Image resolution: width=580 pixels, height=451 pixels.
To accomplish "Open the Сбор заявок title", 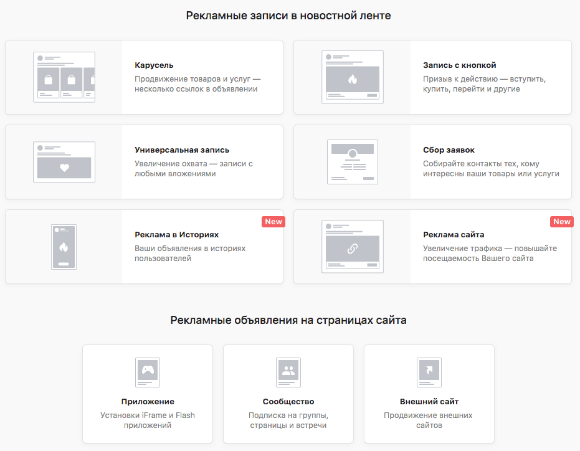I will point(449,150).
